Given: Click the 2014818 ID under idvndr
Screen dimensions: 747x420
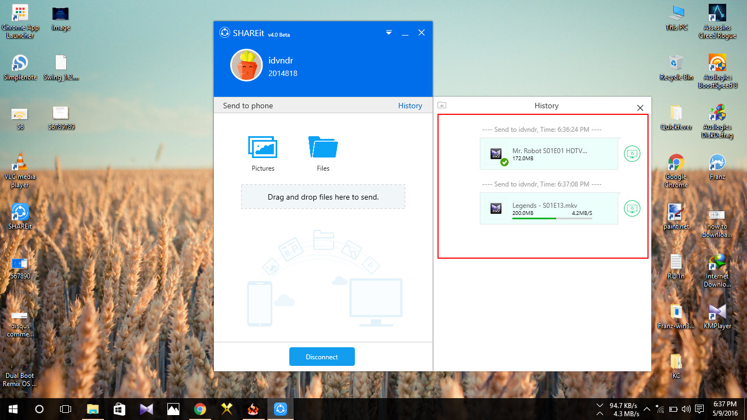Looking at the screenshot, I should 283,73.
